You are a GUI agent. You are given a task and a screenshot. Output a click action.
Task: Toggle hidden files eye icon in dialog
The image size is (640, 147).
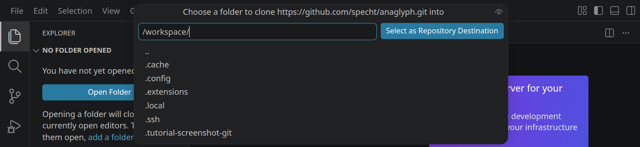498,12
